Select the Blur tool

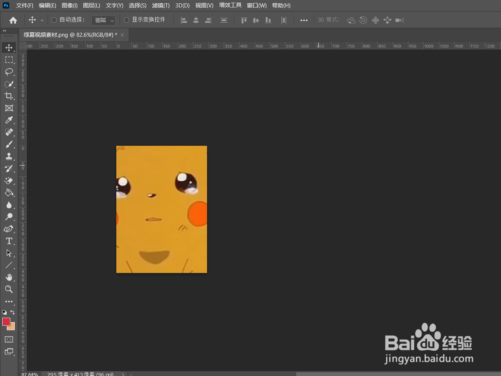(x=9, y=205)
